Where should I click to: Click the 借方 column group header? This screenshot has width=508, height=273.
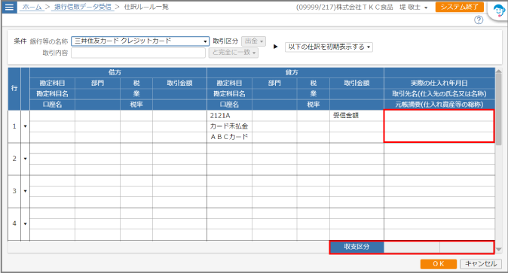coord(118,72)
